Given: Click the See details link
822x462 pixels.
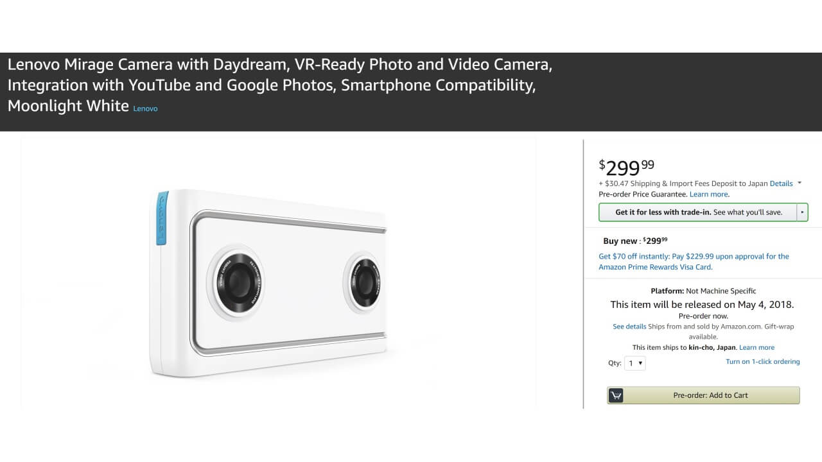Looking at the screenshot, I should coord(629,327).
